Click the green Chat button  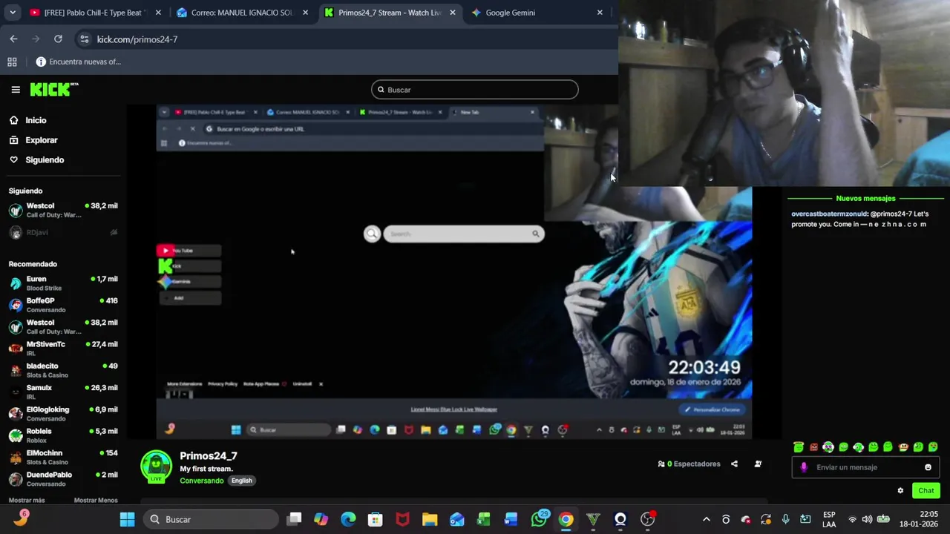pyautogui.click(x=926, y=490)
